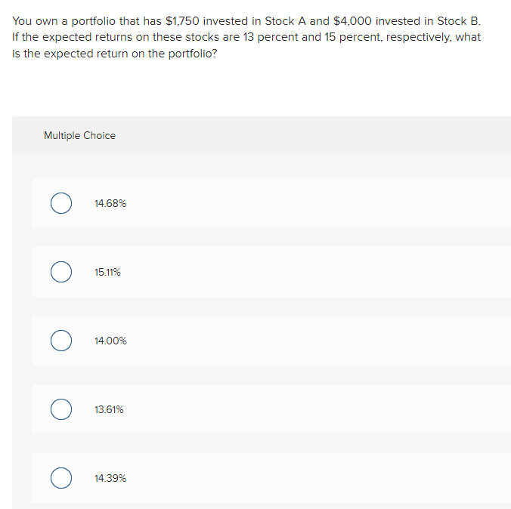Click the Multiple Choice header label
The width and height of the screenshot is (511, 509).
point(79,136)
